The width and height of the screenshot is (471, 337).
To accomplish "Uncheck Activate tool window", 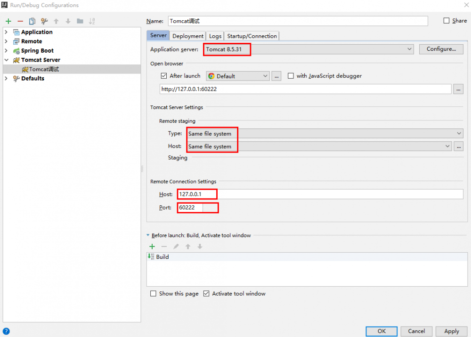I will (x=206, y=294).
